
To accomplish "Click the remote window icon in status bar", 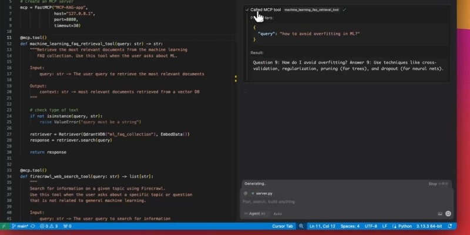I will [4, 226].
